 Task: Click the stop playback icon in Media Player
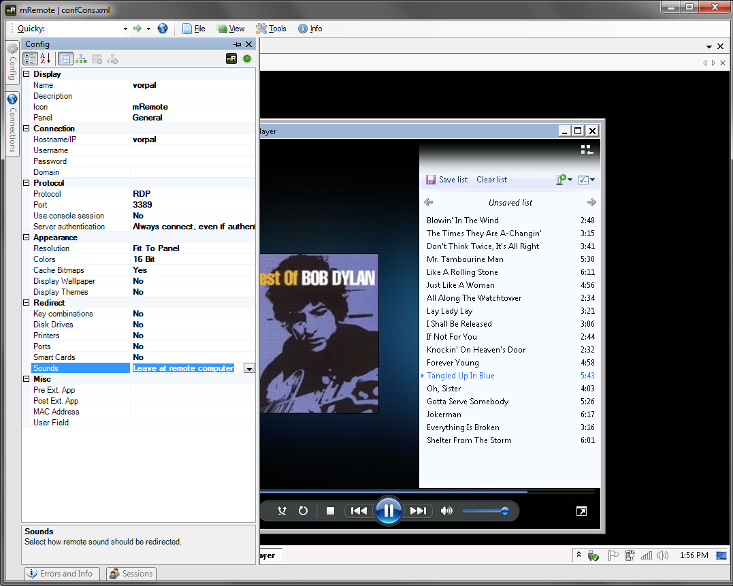point(330,510)
